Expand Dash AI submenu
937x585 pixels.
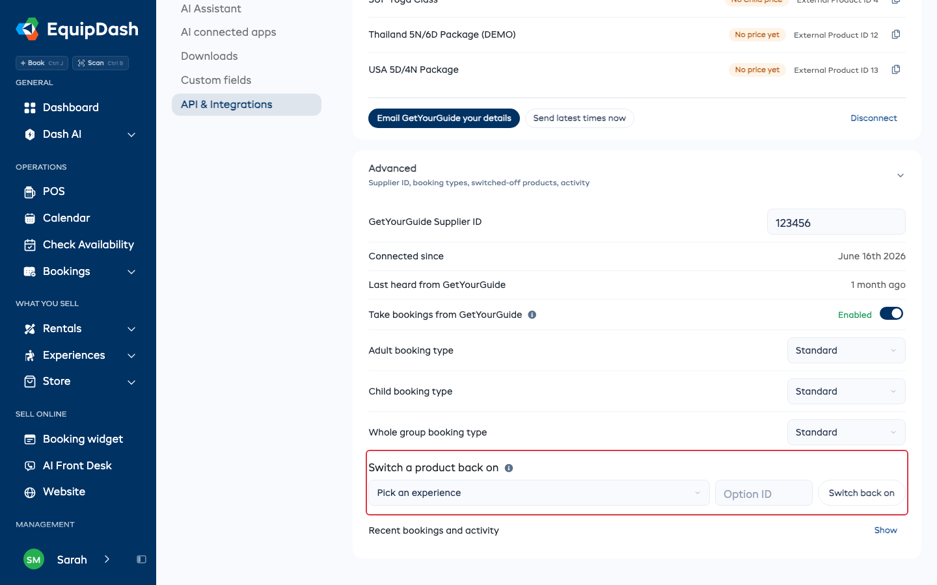[131, 135]
